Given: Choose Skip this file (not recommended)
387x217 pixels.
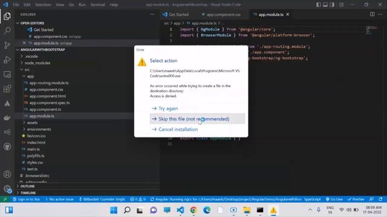Looking at the screenshot, I should pyautogui.click(x=198, y=119).
